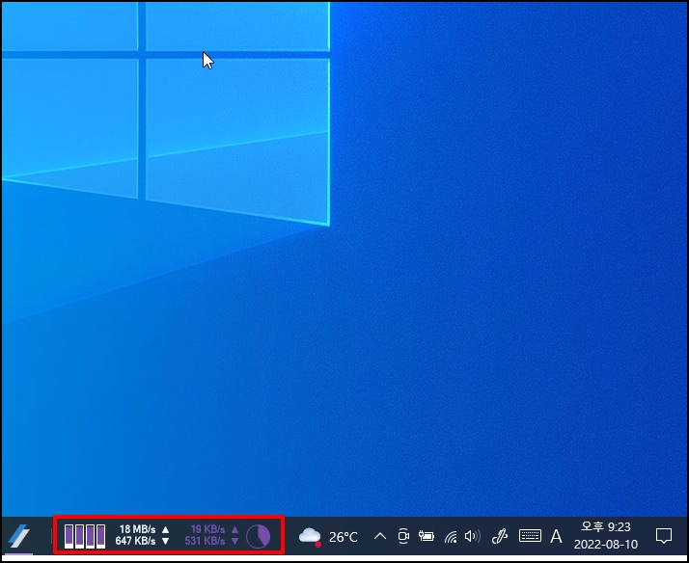Screen dimensions: 689x563
Task: Click the 647 KB/s download rate
Action: coord(135,541)
